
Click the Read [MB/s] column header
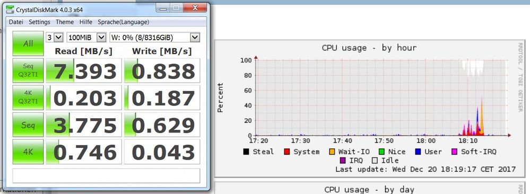pos(83,51)
